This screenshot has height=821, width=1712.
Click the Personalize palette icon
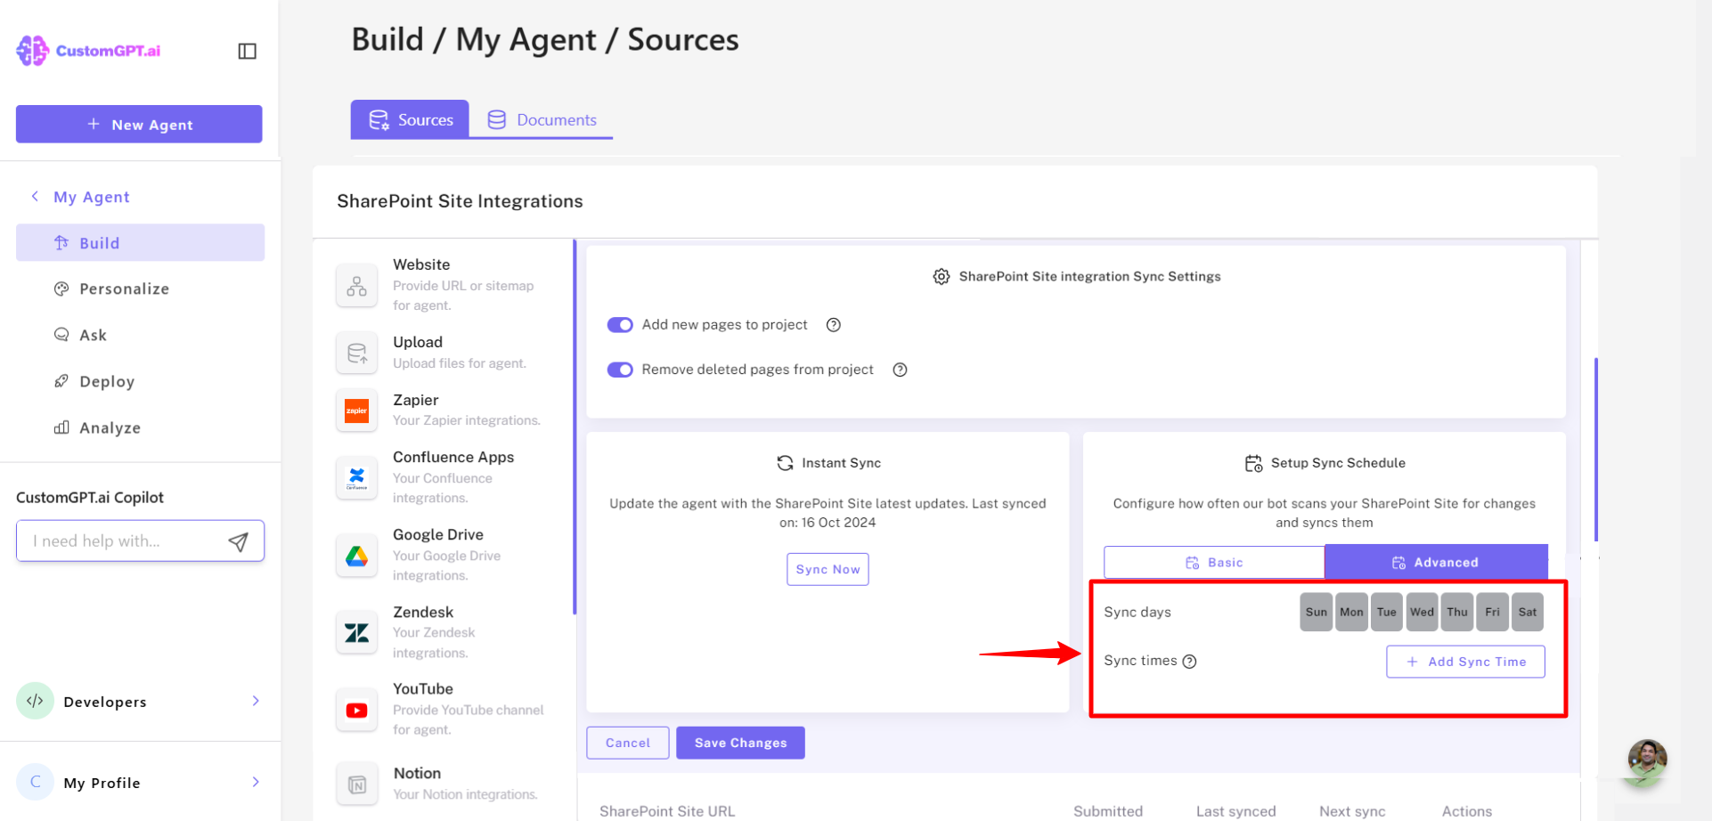click(x=61, y=289)
